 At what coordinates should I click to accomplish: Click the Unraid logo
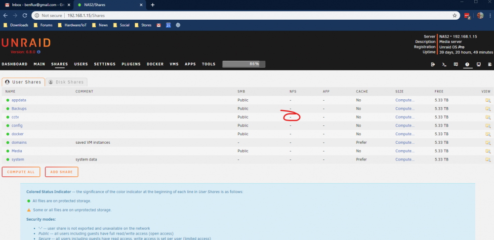(26, 43)
